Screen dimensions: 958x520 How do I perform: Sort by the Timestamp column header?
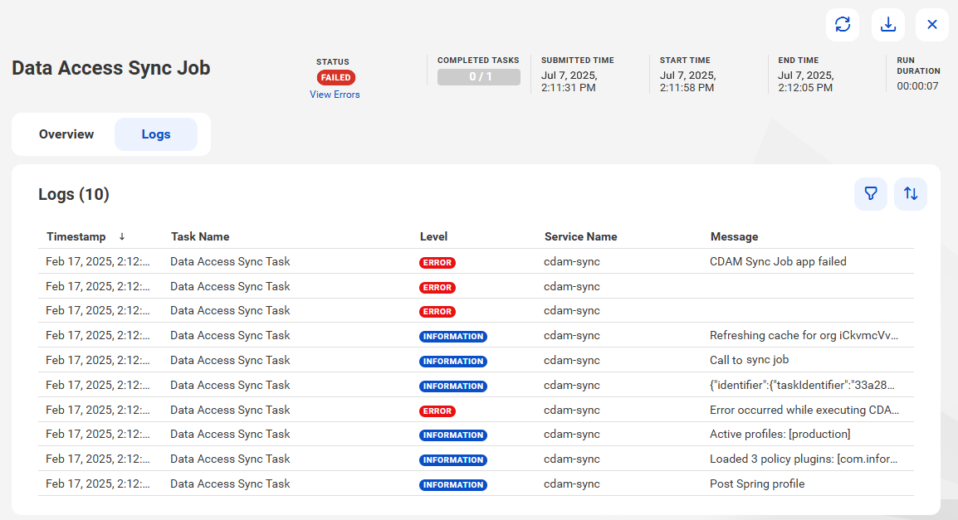pos(76,237)
